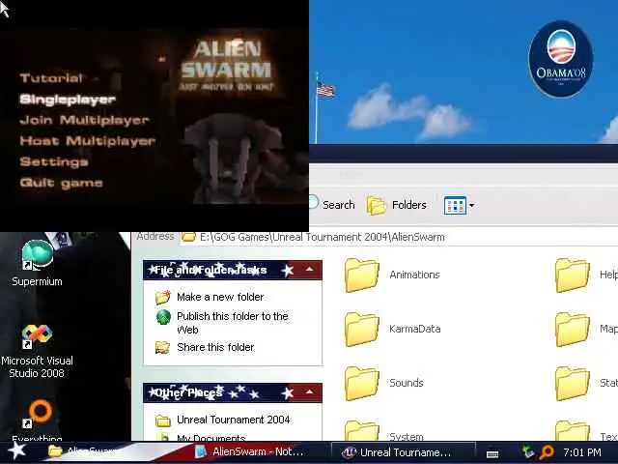Click the Sounds folder name text
This screenshot has width=618, height=464.
(407, 383)
